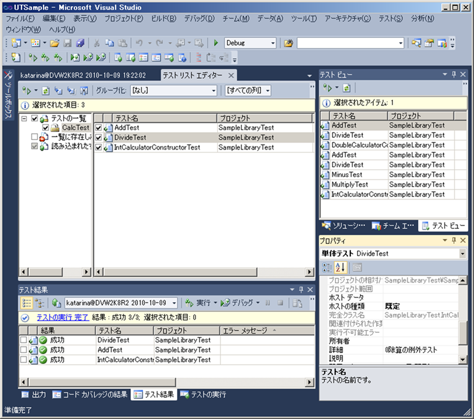Click the Alphabetical sort icon in Properties
474x419 pixels.
pos(340,268)
